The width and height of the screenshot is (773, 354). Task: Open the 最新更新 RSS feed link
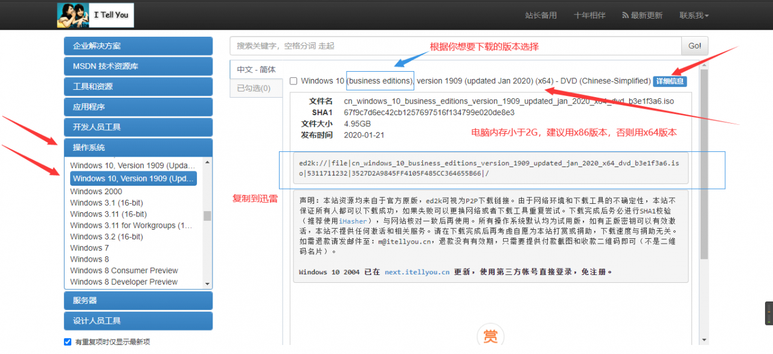click(x=642, y=15)
